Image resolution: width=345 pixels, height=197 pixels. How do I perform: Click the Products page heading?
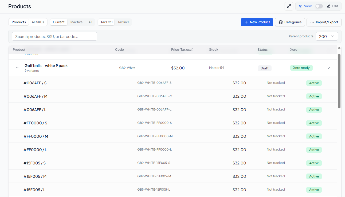(20, 6)
